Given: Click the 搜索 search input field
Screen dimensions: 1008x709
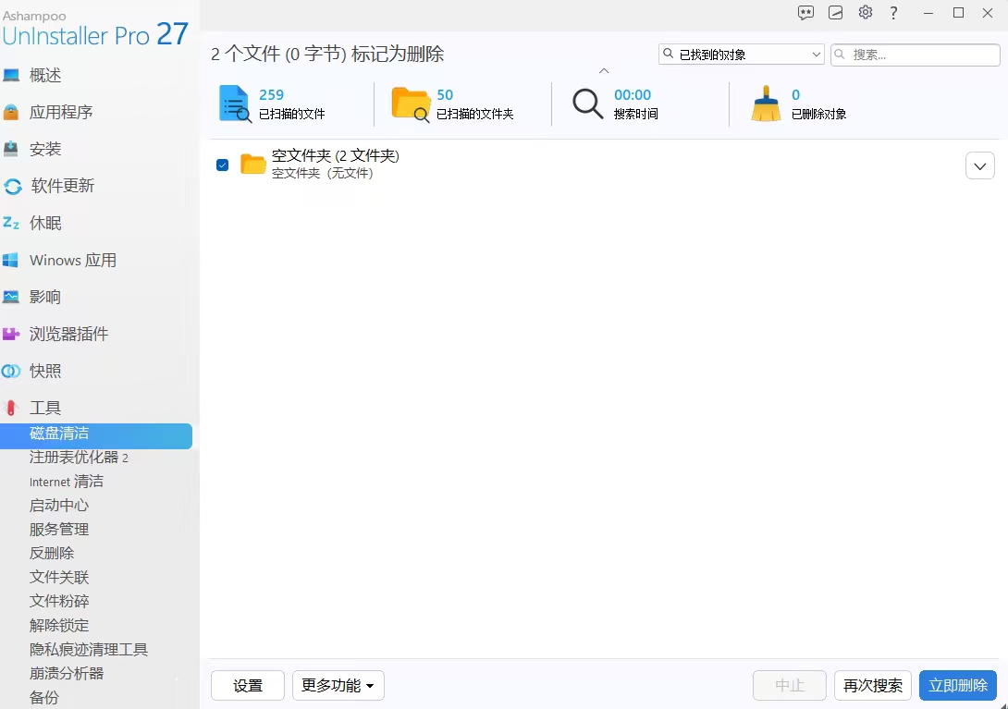Looking at the screenshot, I should pos(916,55).
